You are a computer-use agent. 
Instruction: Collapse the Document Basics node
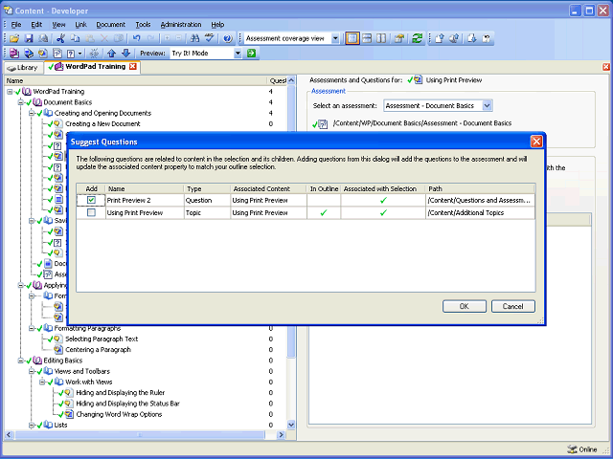(21, 102)
